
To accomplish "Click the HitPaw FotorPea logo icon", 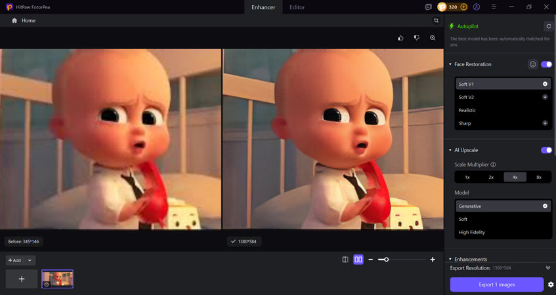I will tap(9, 7).
